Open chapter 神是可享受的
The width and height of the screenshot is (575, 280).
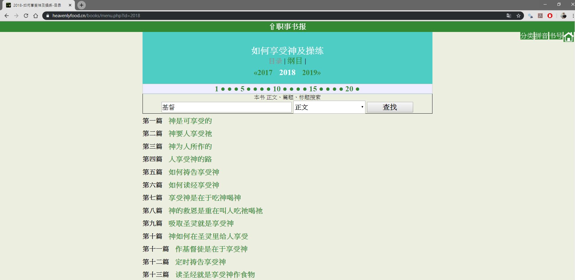tap(190, 121)
